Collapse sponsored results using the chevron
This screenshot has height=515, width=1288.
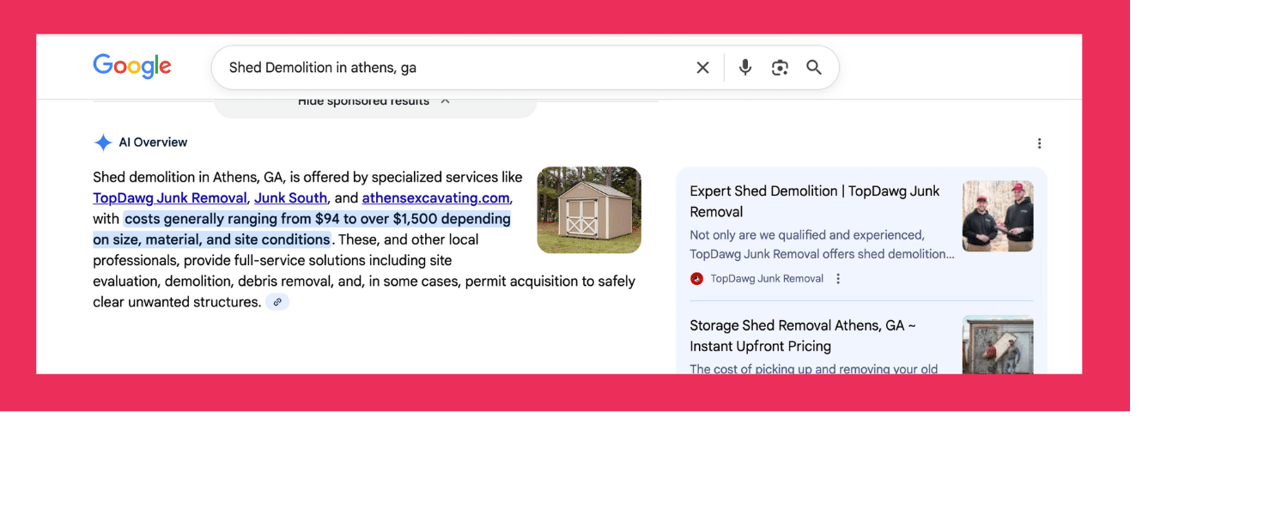click(445, 101)
